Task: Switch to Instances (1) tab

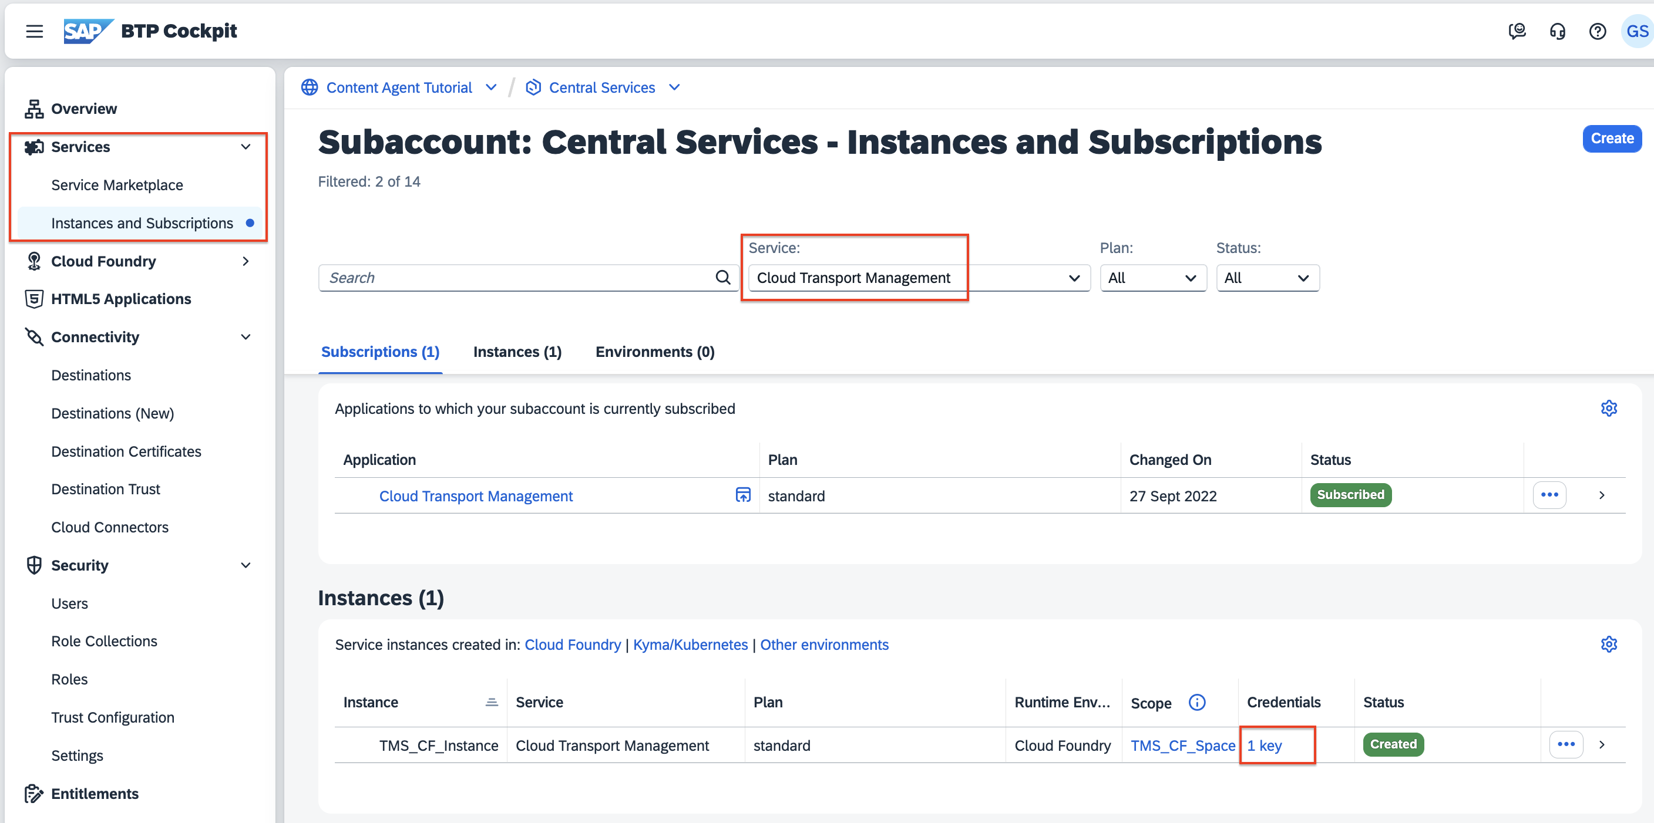Action: coord(517,352)
